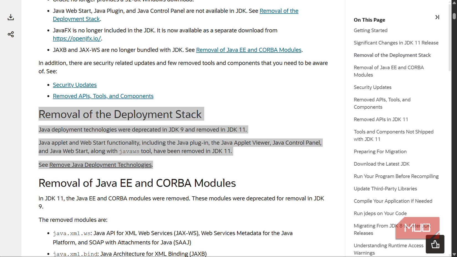Click the java.xml.ws module name
457x257 pixels.
[71, 233]
